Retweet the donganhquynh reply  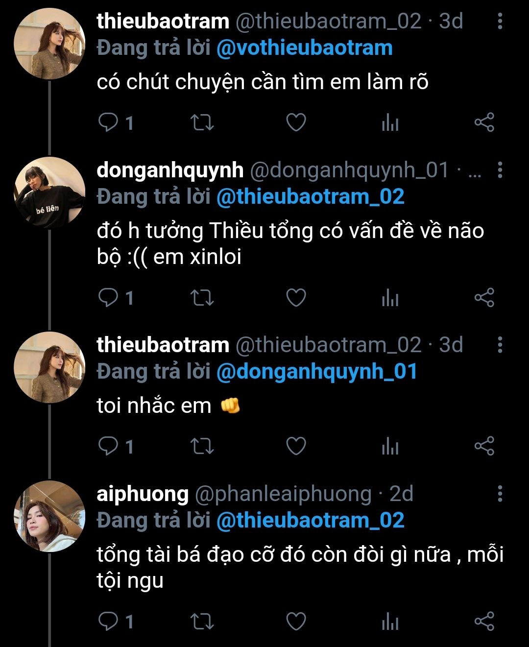click(x=202, y=298)
